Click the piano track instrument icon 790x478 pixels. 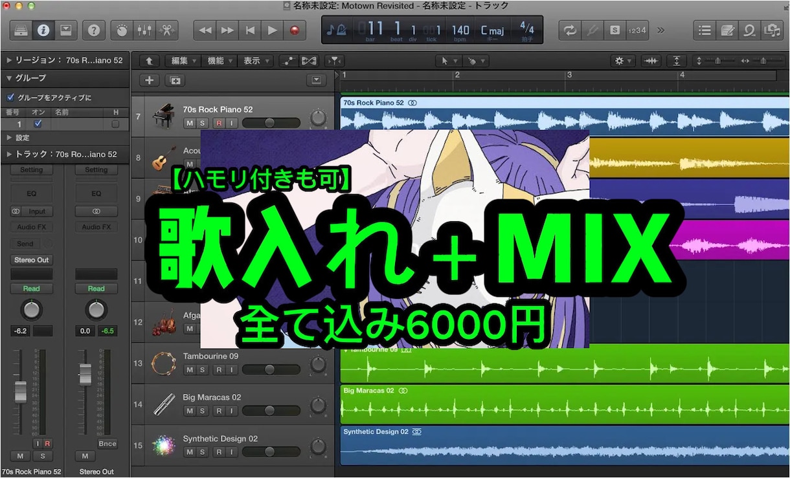[163, 116]
